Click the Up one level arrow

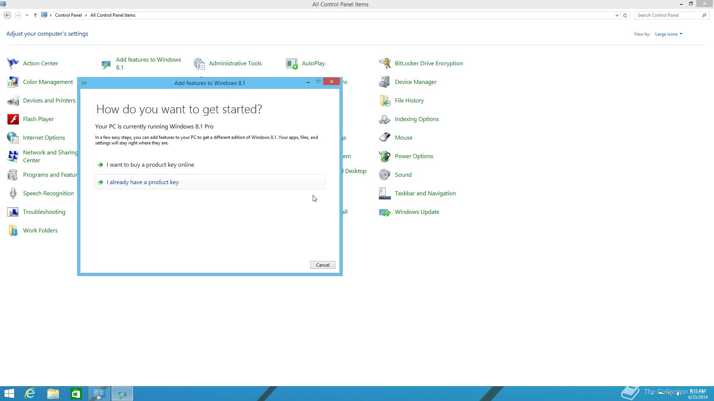tap(35, 15)
